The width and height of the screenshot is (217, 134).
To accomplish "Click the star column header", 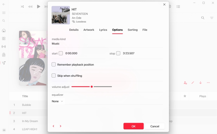I will (185, 96).
